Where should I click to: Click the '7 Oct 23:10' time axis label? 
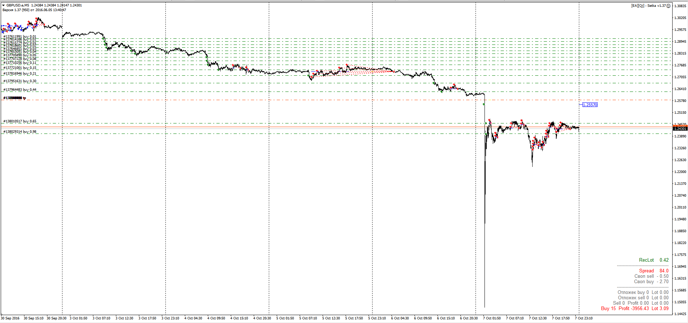tap(584, 318)
